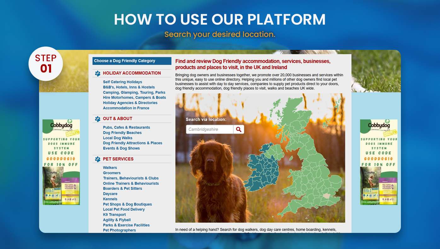Viewport: 440px width, 249px height.
Task: Click the Pet Services paw icon
Action: 98,159
